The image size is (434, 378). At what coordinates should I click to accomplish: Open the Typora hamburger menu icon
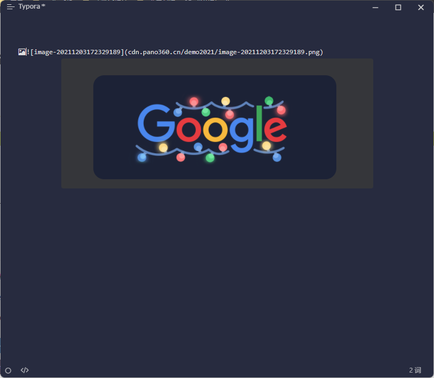pos(10,7)
